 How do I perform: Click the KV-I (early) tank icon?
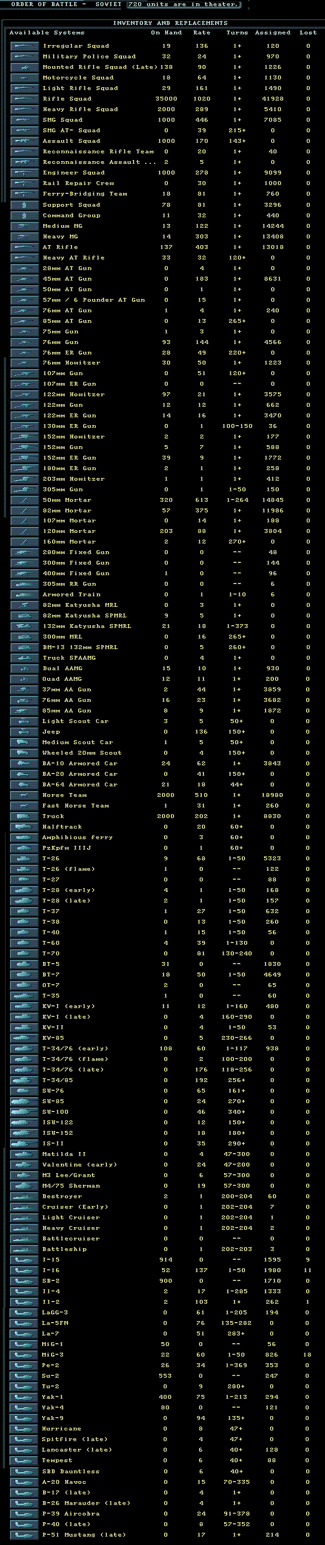coord(24,1006)
